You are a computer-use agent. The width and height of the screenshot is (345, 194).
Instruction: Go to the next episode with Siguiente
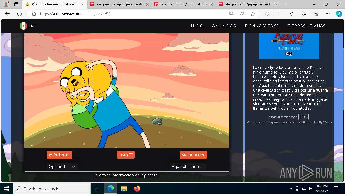(x=193, y=155)
